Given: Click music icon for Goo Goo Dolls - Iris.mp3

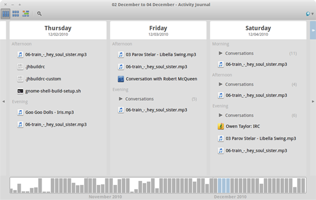Looking at the screenshot, I should click(x=20, y=112).
